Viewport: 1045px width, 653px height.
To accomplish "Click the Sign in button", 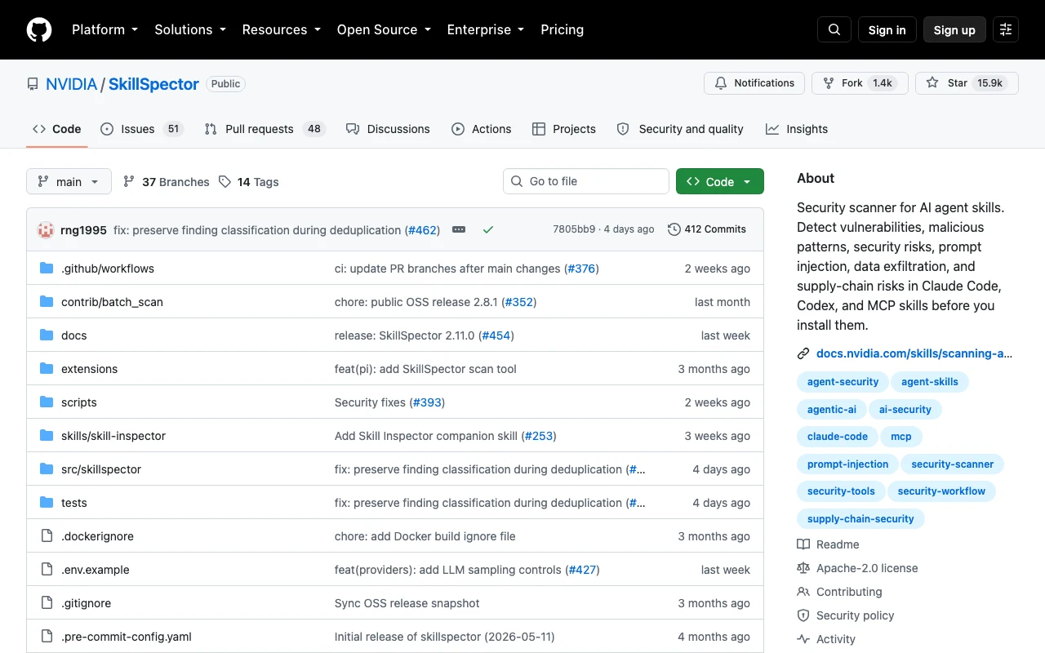I will pyautogui.click(x=887, y=29).
